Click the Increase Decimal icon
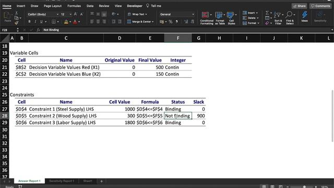This screenshot has height=188, width=334. tap(186, 21)
